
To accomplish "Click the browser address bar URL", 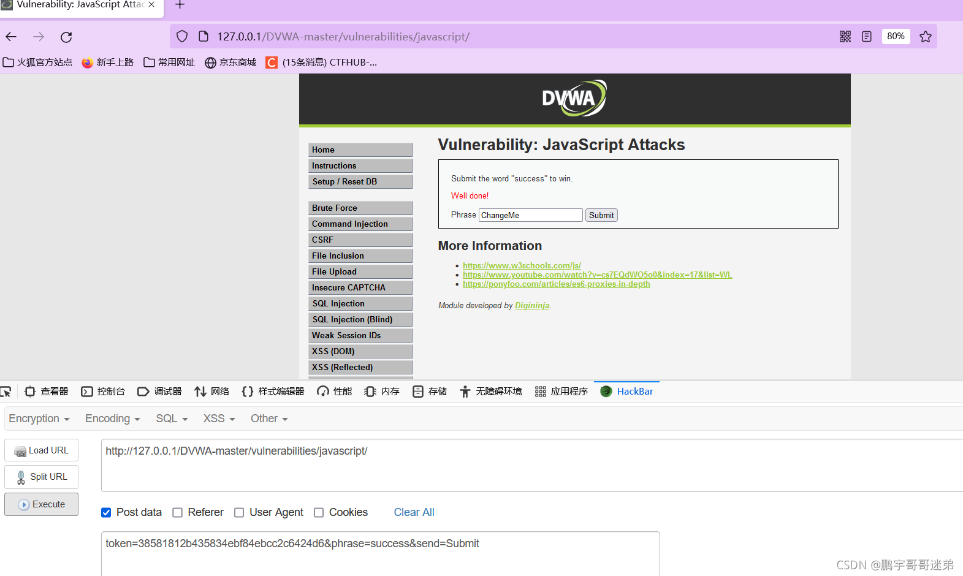I will (343, 37).
